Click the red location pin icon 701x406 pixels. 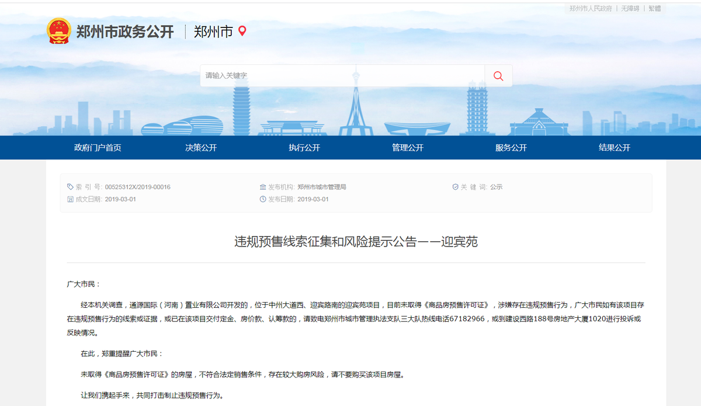coord(242,31)
